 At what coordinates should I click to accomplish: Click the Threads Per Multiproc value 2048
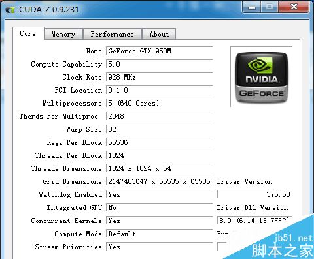(160, 117)
